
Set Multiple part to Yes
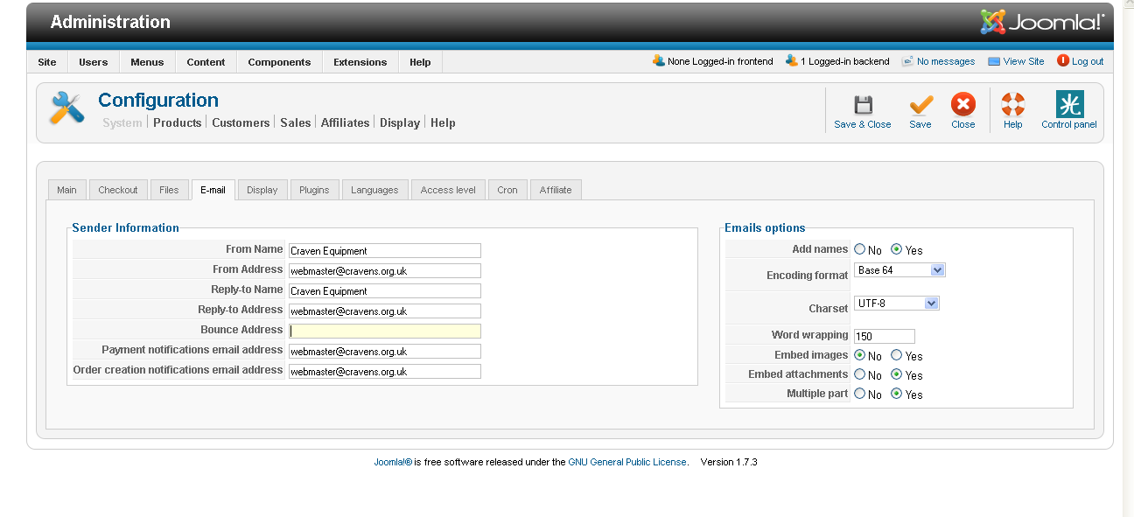tap(896, 394)
